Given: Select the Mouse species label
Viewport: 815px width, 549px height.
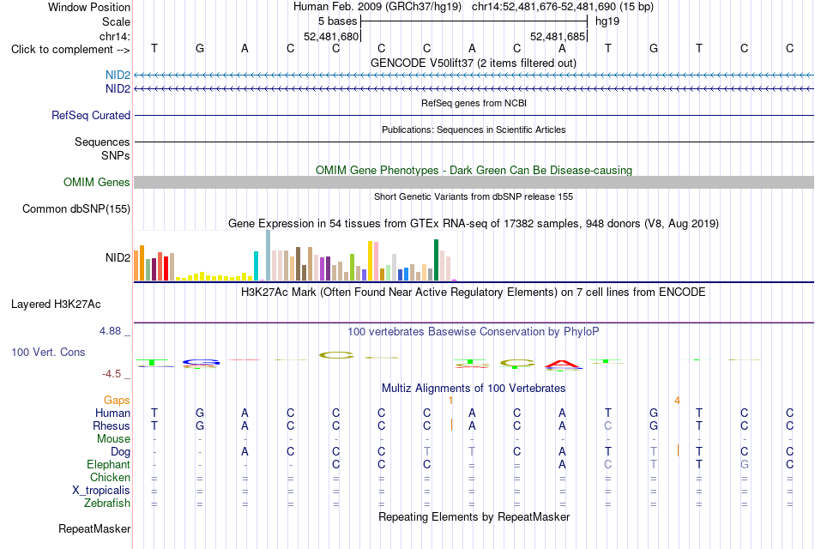Looking at the screenshot, I should point(113,439).
